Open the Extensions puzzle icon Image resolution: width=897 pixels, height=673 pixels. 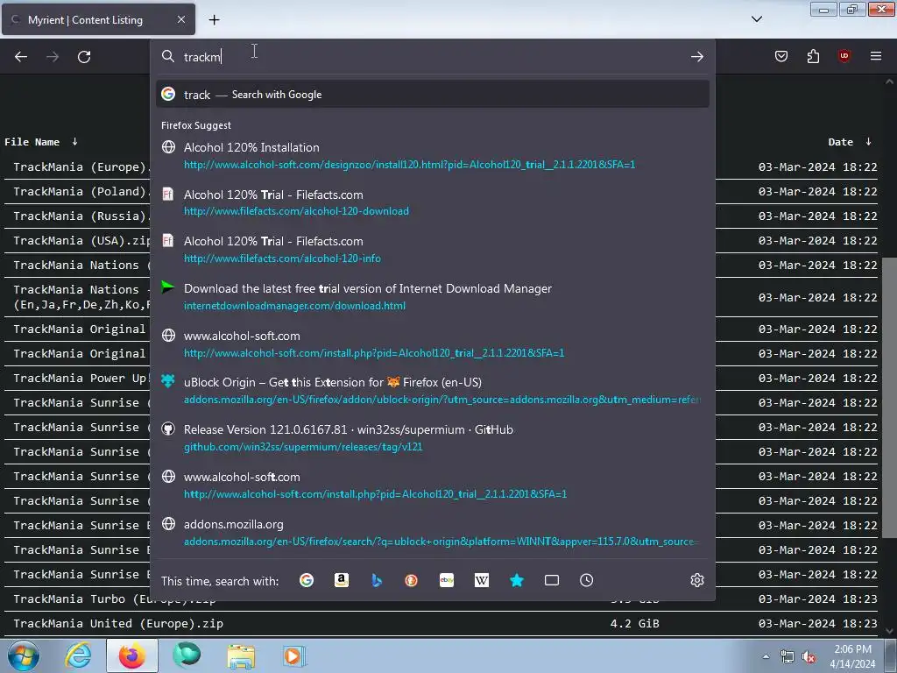(813, 56)
